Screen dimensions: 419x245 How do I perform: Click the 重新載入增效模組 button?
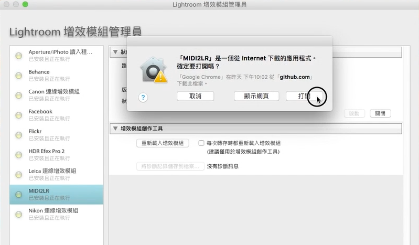pos(163,143)
